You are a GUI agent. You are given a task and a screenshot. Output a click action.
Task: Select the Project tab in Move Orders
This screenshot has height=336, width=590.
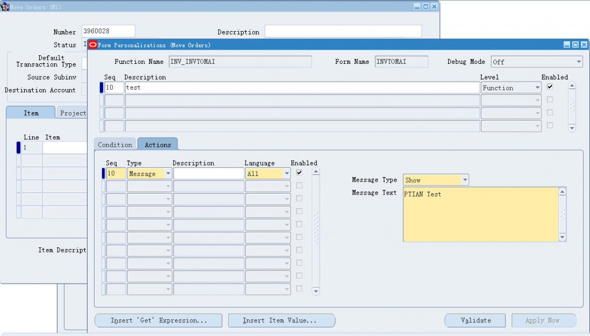click(x=73, y=113)
